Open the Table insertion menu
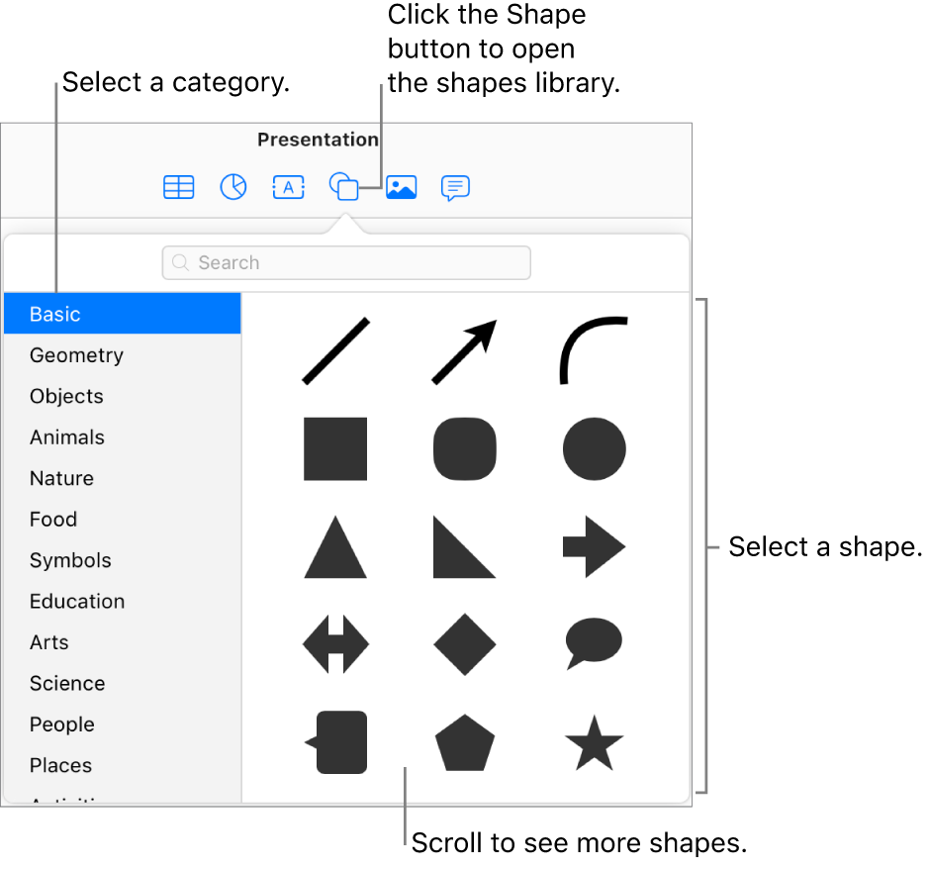 (x=178, y=187)
